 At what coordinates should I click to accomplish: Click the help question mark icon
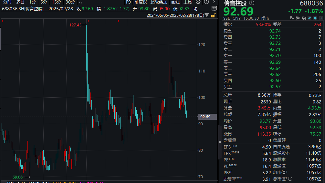coord(206,2)
